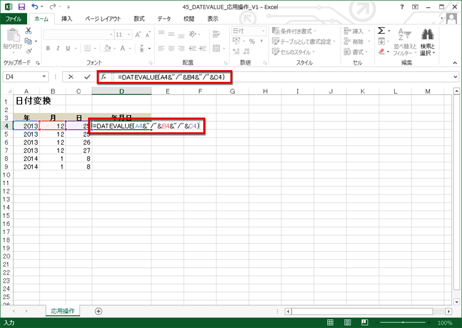Align cell text to the left
This screenshot has height=328, width=462.
pos(161,48)
